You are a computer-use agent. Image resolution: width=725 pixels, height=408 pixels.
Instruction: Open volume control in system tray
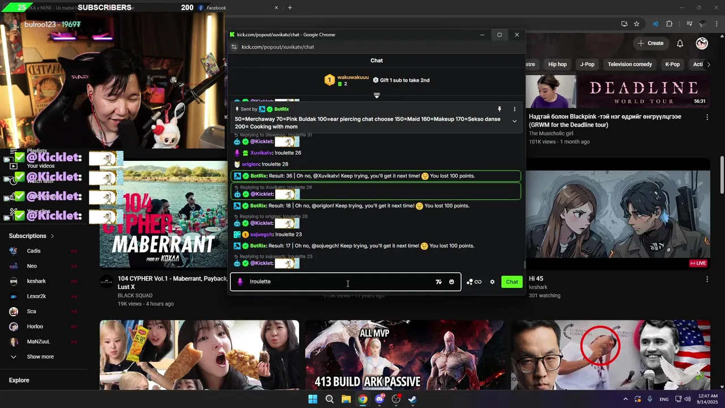(688, 399)
